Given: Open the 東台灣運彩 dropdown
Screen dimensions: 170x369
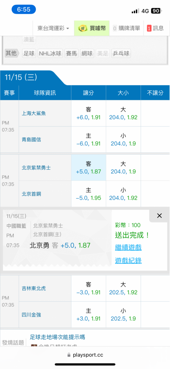Looking at the screenshot, I should click(x=53, y=28).
